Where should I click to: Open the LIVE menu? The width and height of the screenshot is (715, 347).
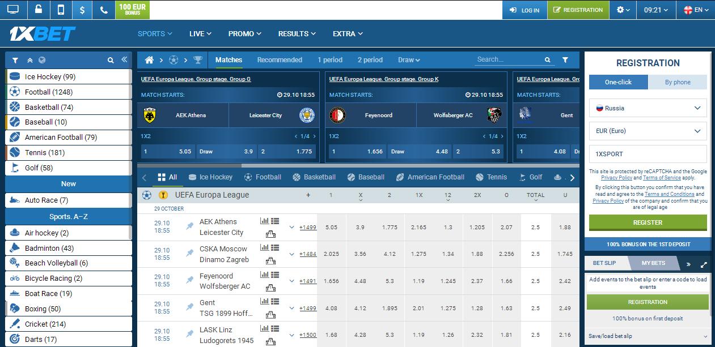[200, 34]
